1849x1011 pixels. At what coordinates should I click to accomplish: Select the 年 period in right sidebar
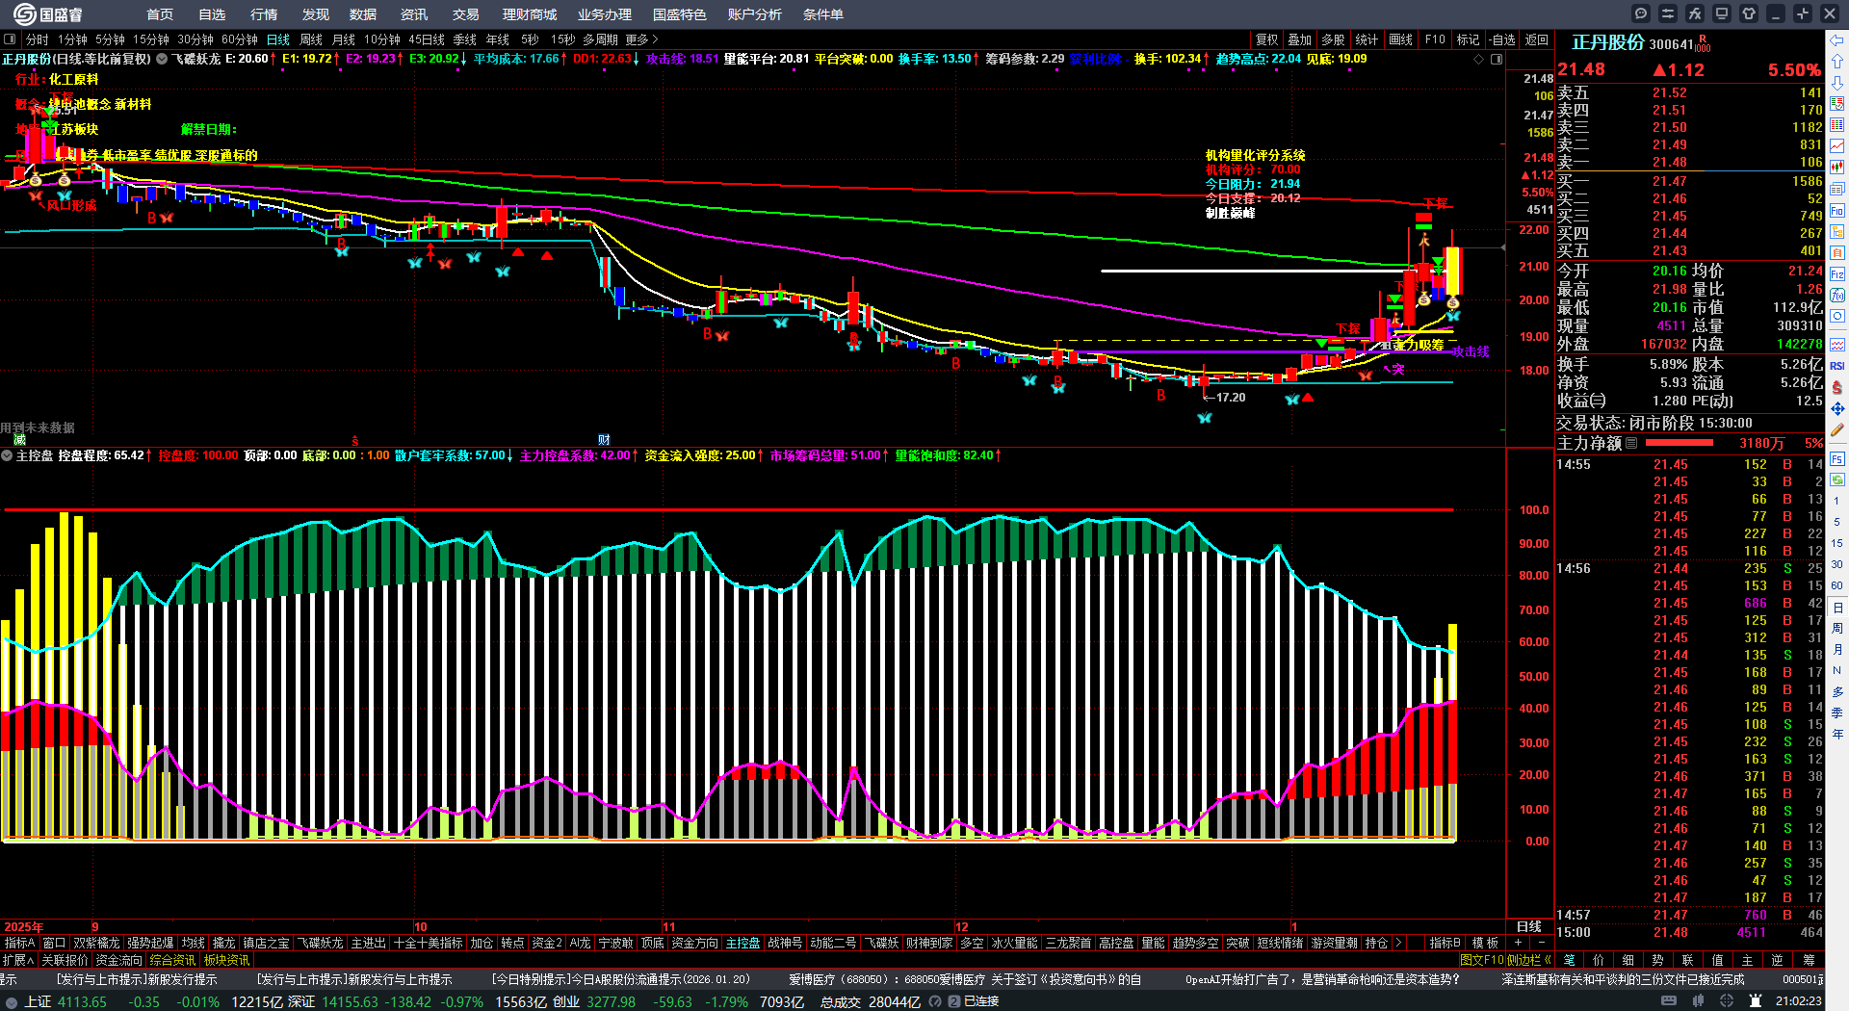pyautogui.click(x=1837, y=734)
